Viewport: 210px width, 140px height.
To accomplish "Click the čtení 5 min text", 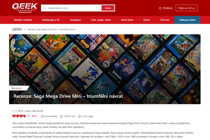I will point(70,116).
